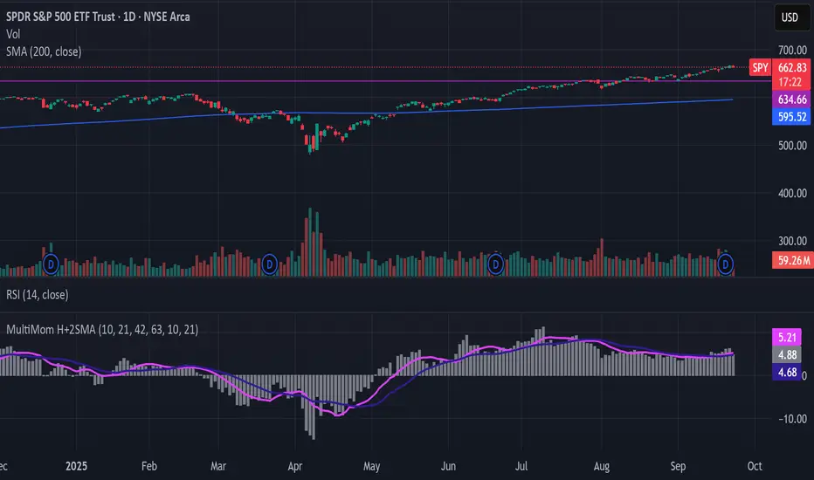Select the Vol indicator legend
Viewport: 814px width, 480px height.
13,34
